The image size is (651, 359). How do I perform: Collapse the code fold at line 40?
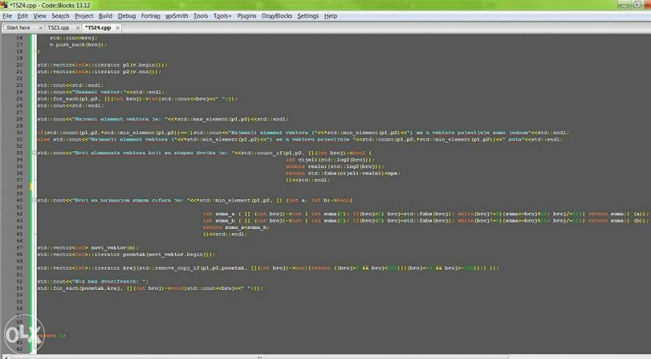tap(34, 201)
